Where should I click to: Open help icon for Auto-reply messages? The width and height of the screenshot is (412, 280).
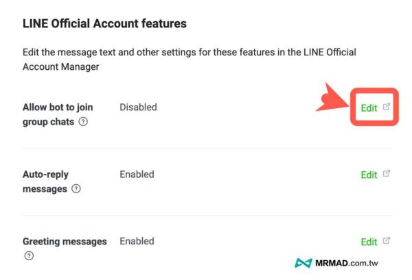pyautogui.click(x=76, y=189)
